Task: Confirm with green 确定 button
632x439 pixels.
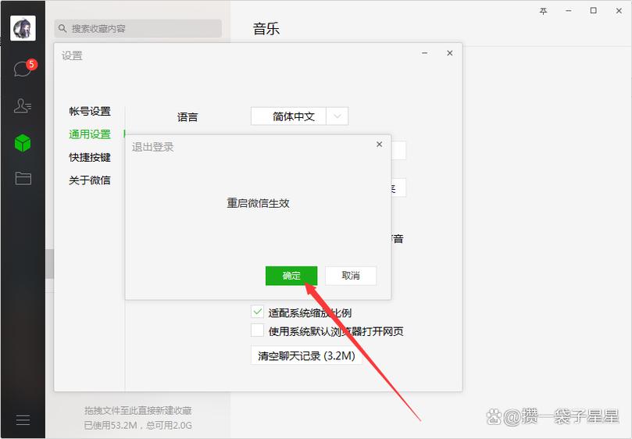Action: click(x=291, y=276)
